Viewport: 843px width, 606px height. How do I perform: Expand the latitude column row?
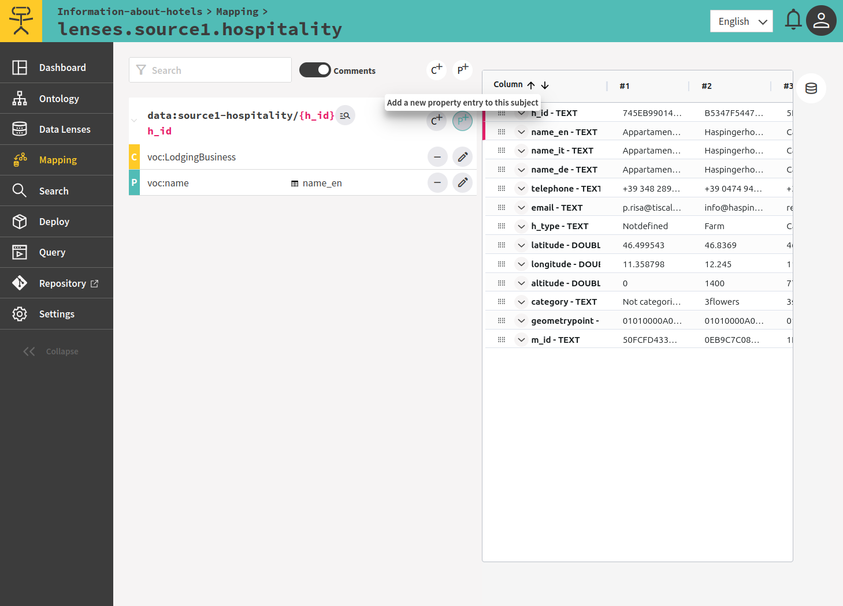click(521, 245)
